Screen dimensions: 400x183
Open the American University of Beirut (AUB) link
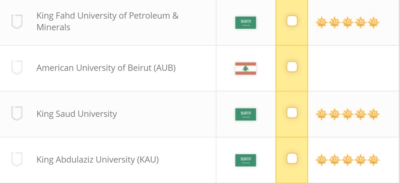(x=106, y=68)
